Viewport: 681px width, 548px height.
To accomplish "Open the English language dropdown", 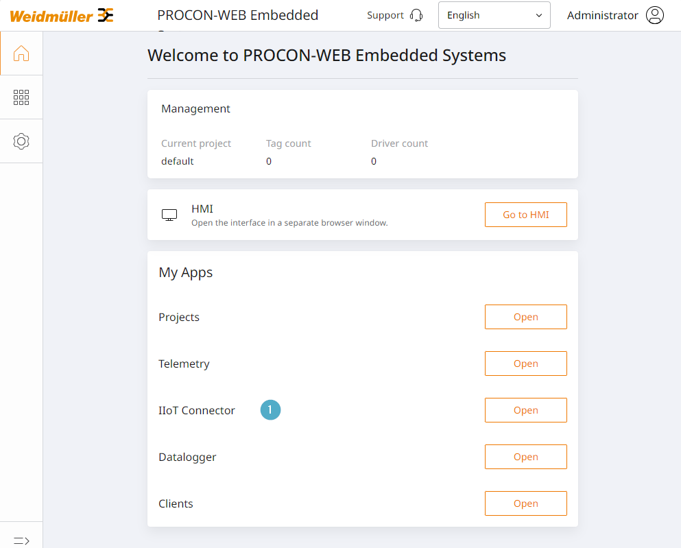I will [494, 15].
